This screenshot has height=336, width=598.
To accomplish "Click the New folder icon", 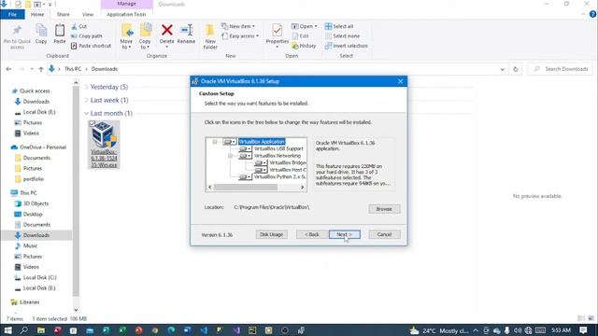I will (210, 31).
